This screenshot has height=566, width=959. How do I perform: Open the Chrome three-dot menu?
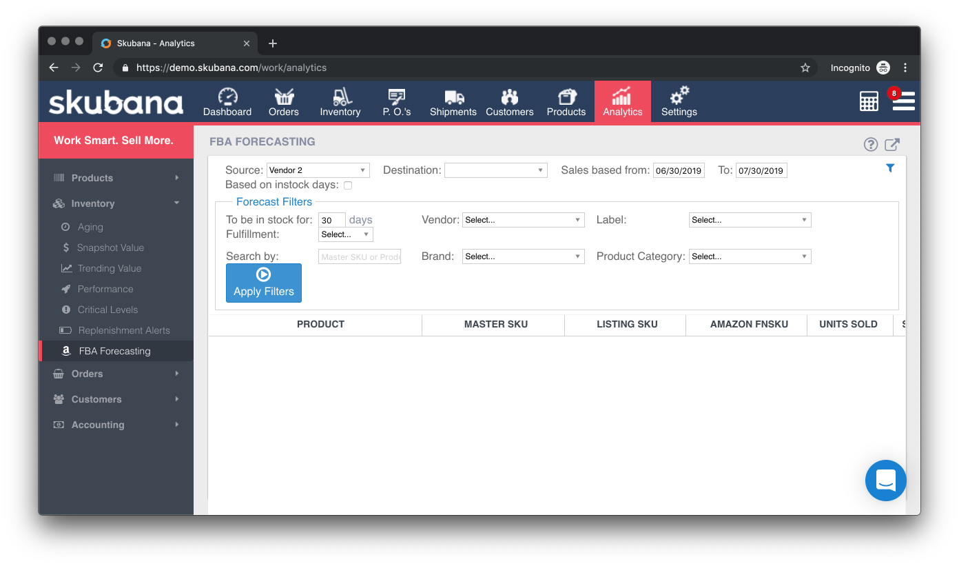click(905, 68)
